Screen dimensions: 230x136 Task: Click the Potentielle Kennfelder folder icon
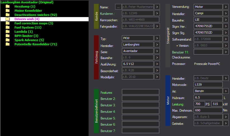[x=8, y=44]
